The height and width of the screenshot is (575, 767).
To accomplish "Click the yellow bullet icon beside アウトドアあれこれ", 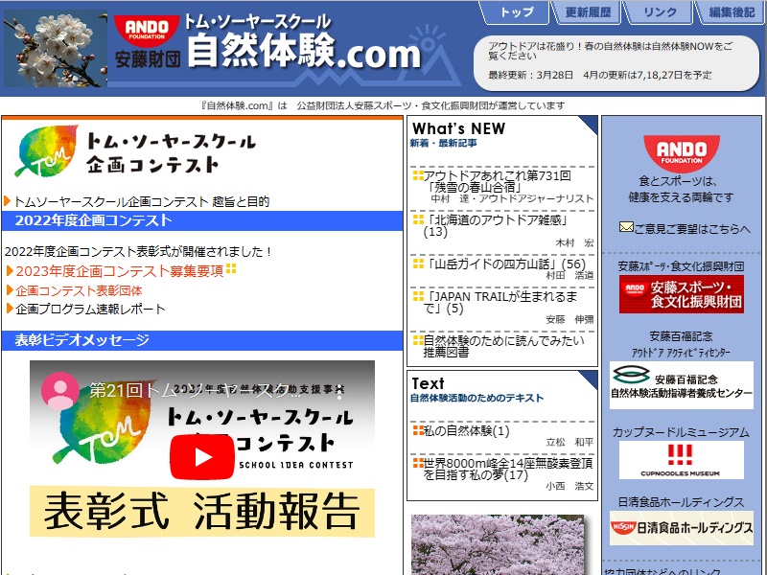I will (418, 175).
